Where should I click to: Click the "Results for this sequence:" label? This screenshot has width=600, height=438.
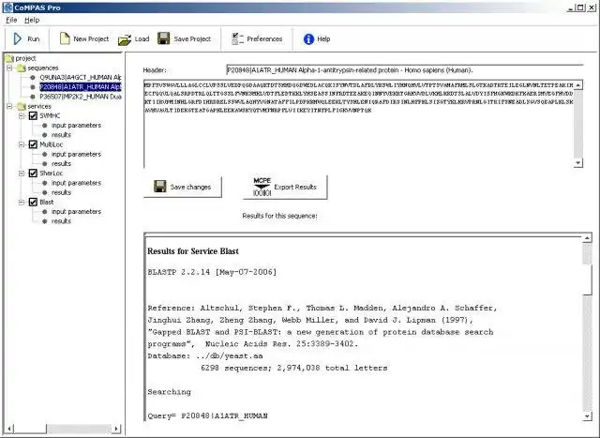pos(279,216)
